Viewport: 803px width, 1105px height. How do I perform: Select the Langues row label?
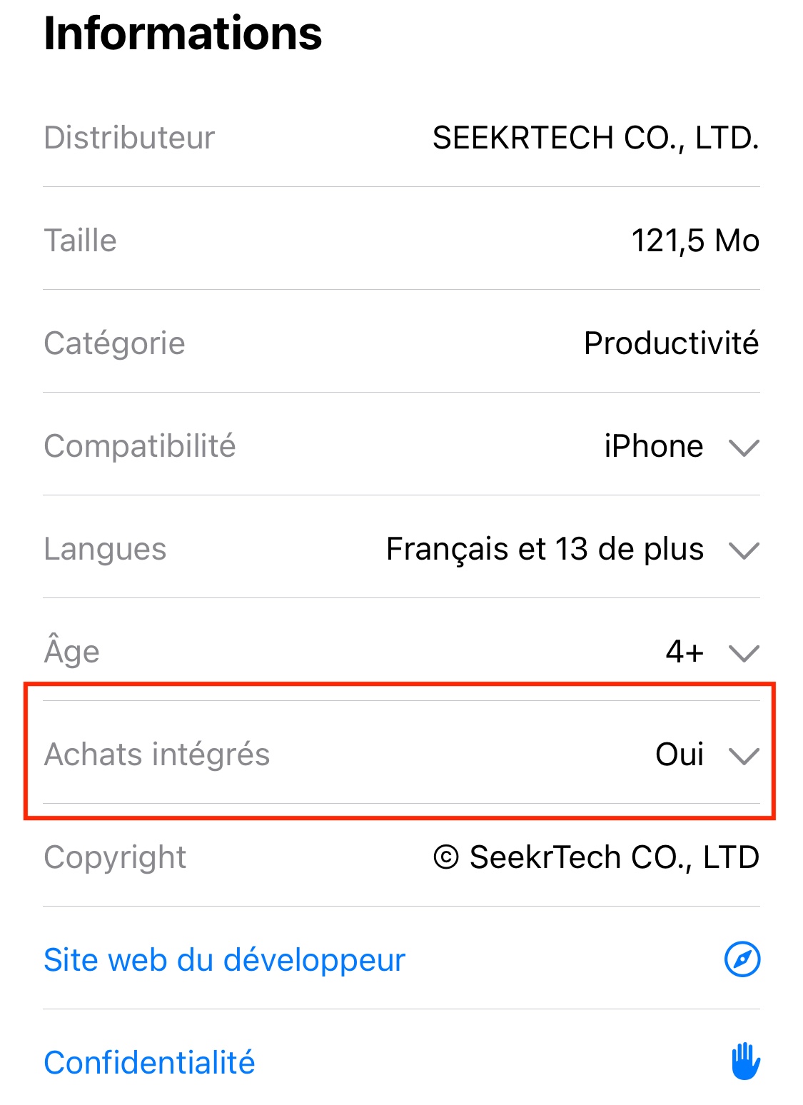[x=105, y=549]
